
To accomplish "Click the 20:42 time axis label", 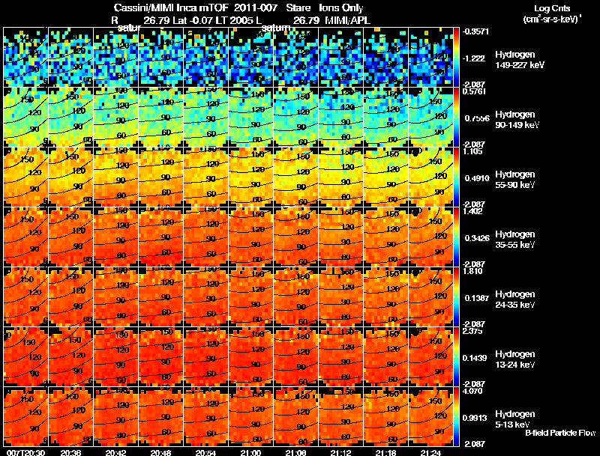I will pos(116,452).
